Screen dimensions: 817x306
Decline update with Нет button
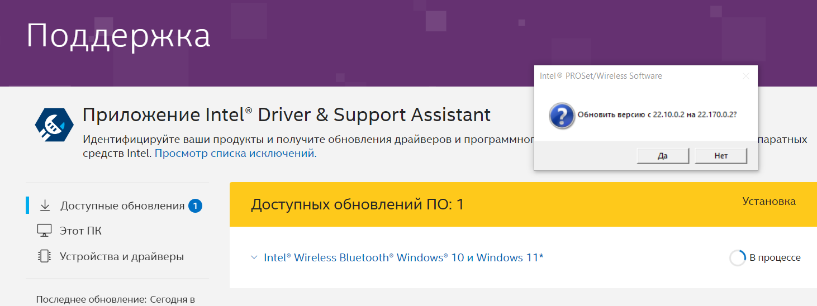pos(721,156)
